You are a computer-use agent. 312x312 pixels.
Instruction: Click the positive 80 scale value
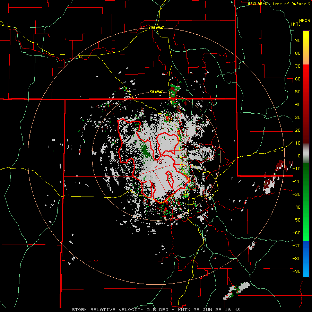[x=298, y=53]
